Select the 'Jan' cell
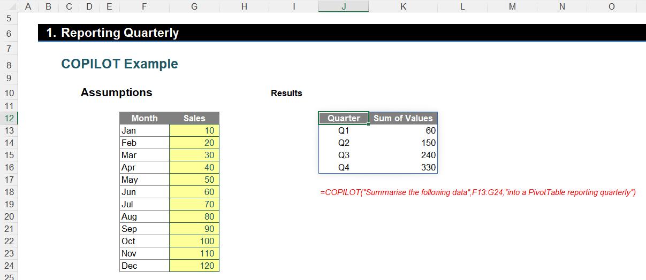Image resolution: width=646 pixels, height=280 pixels. coord(145,130)
